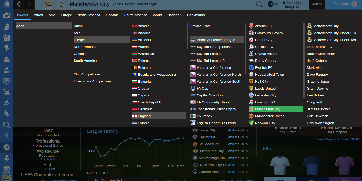Screen dimensions: 362x181
Task: Choose Liverpool FC from the club list
Action: (276, 102)
